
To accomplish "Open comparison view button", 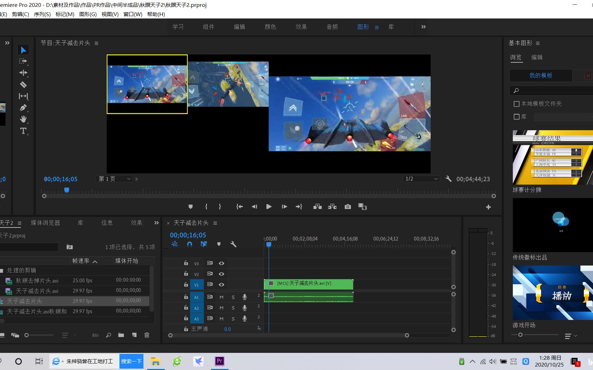I will click(x=362, y=207).
